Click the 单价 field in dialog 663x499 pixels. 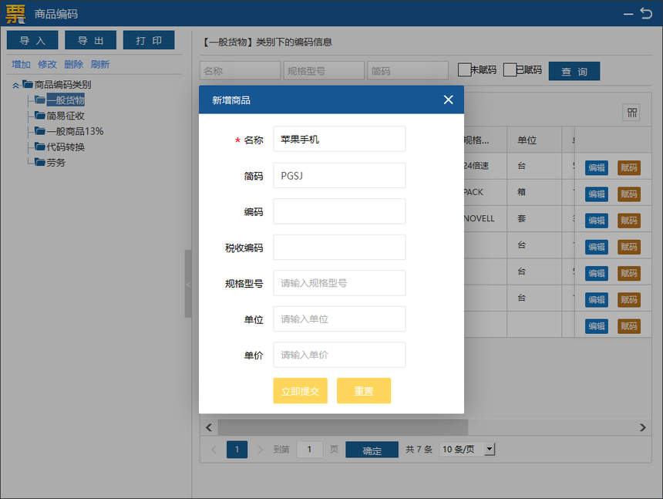(339, 355)
